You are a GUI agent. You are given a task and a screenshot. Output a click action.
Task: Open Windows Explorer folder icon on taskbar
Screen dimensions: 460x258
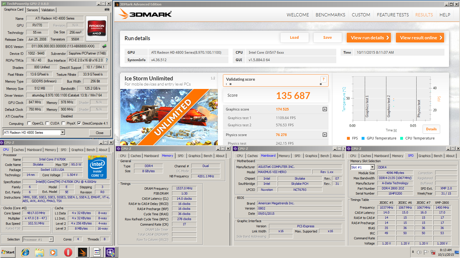point(39,252)
